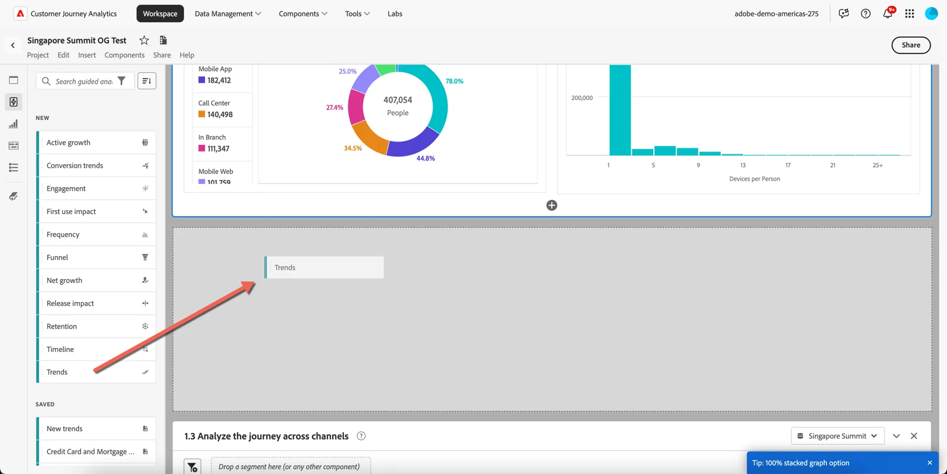This screenshot has width=947, height=474.
Task: Select the Panels icon in left rail
Action: click(14, 80)
